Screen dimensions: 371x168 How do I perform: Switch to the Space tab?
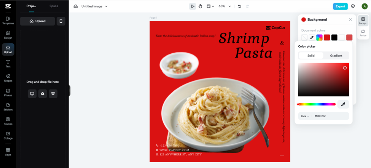54,6
